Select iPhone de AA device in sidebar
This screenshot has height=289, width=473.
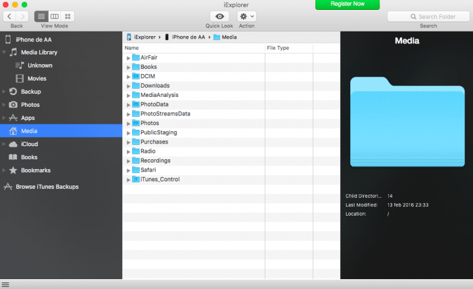coord(34,39)
